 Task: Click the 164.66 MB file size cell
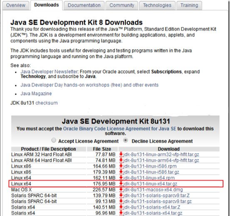[x=104, y=166]
